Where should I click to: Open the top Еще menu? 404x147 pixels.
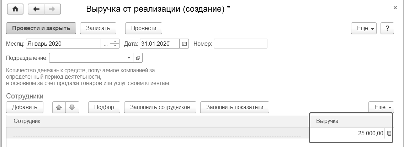[x=364, y=28]
